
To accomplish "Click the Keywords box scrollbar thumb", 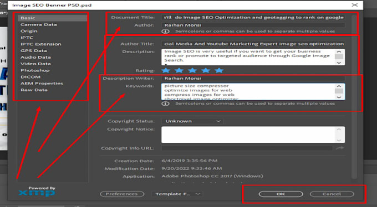I will pyautogui.click(x=339, y=91).
